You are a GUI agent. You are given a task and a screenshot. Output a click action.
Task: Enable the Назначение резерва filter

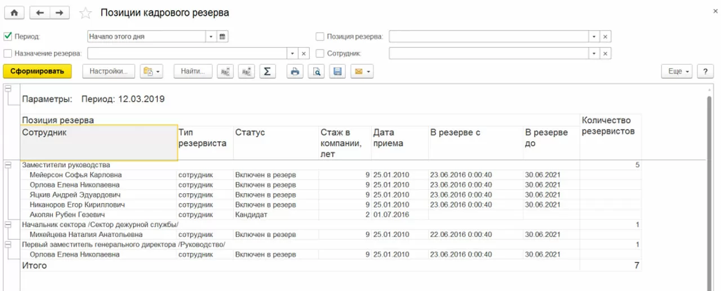[8, 53]
